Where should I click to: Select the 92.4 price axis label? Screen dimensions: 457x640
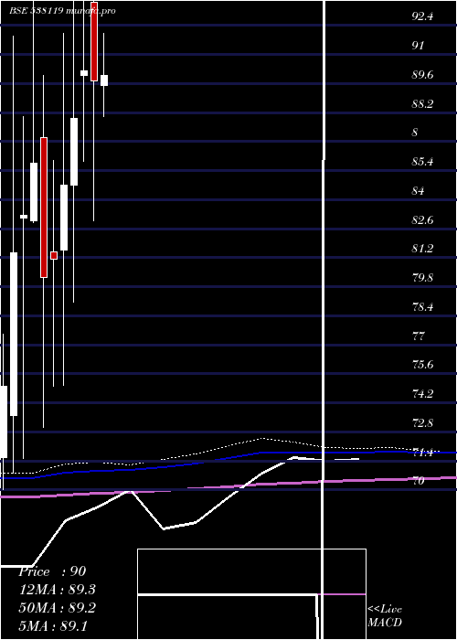coord(422,16)
